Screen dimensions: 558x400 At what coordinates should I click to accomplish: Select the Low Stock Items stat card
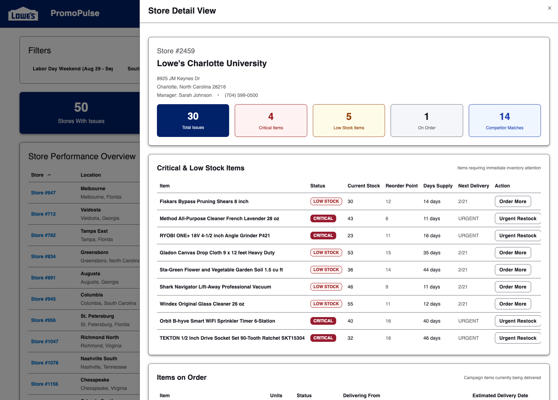pyautogui.click(x=349, y=120)
